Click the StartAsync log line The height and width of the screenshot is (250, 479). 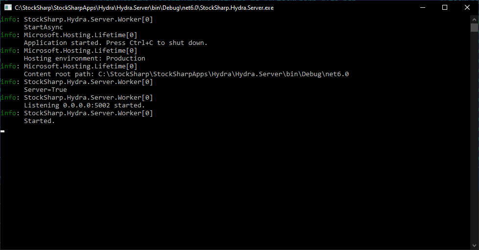coord(44,27)
